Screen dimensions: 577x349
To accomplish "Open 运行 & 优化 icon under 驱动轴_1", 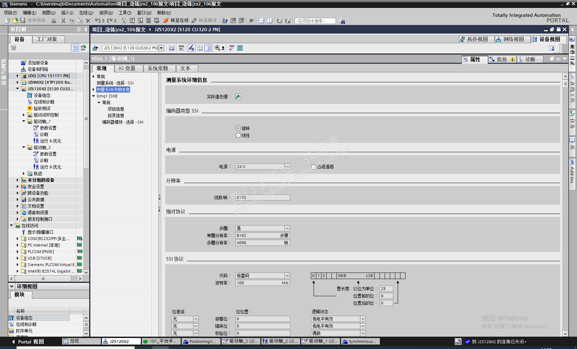I will pos(36,141).
